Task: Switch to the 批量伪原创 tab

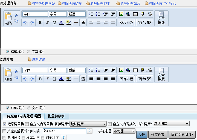Action: [x=56, y=116]
